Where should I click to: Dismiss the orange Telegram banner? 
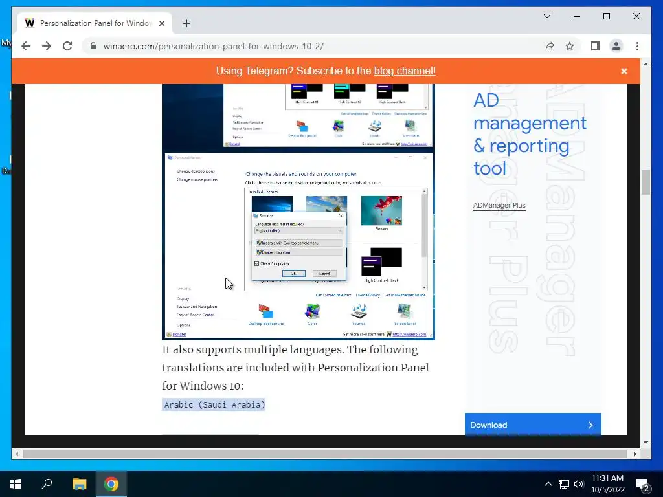coord(624,71)
